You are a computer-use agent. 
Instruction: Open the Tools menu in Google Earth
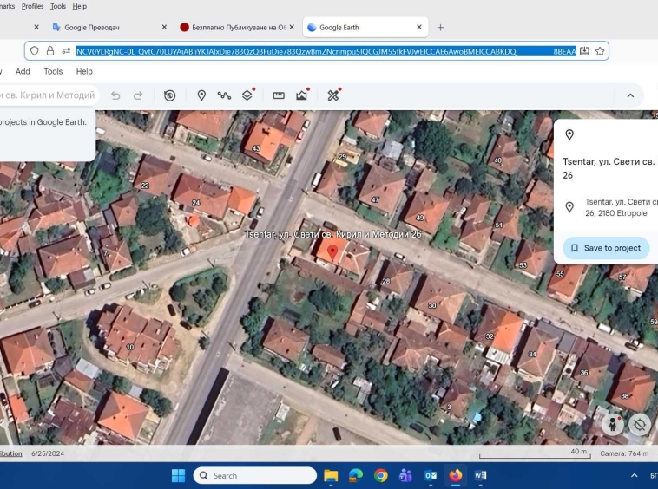[x=53, y=71]
